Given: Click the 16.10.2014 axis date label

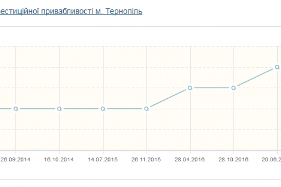Looking at the screenshot, I should (x=59, y=159).
